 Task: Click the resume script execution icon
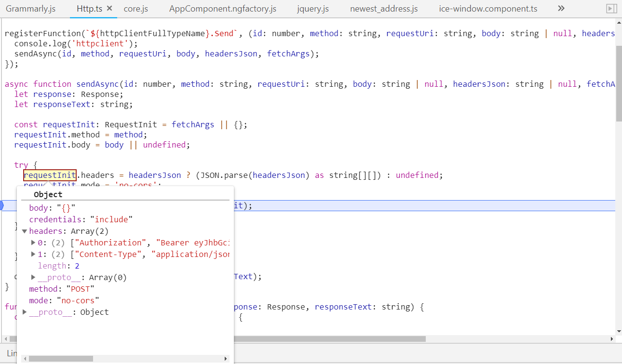[612, 8]
